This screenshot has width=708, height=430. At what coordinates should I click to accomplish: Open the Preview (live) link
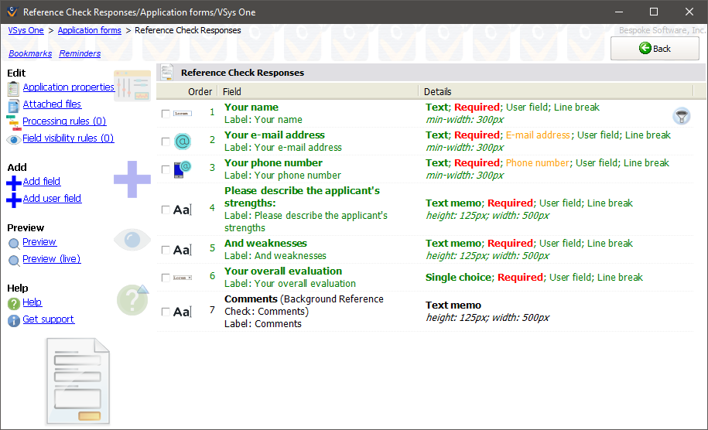click(x=52, y=259)
